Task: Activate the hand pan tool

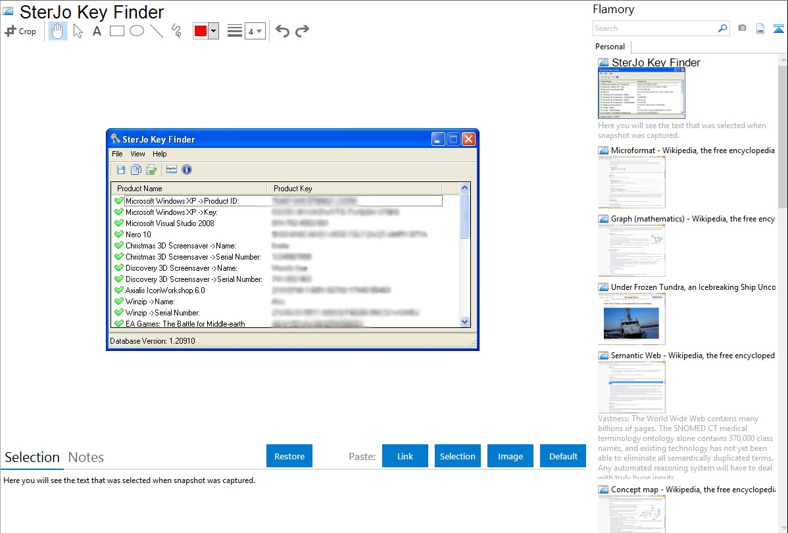Action: point(58,31)
